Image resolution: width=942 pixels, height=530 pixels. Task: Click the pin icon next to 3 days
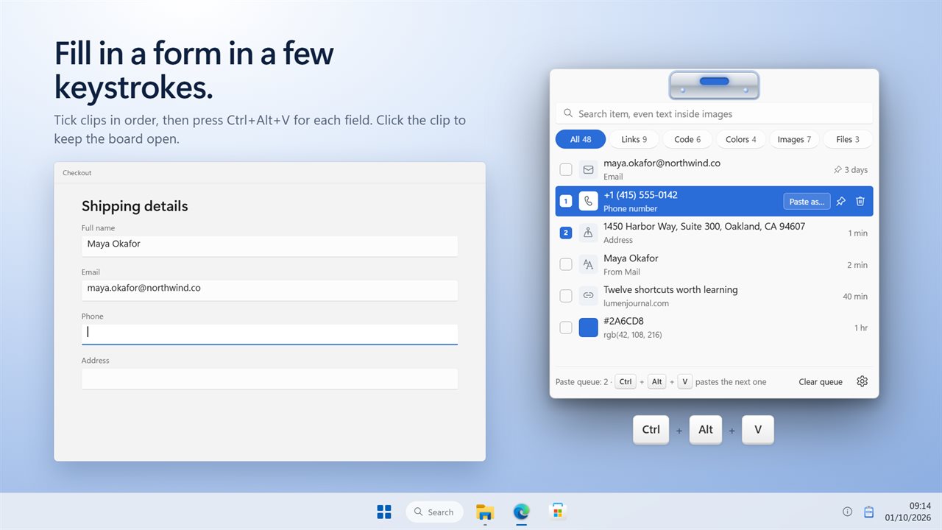[x=837, y=170]
